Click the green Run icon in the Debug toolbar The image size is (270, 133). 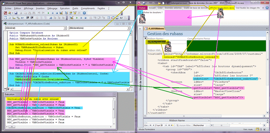coord(77,18)
